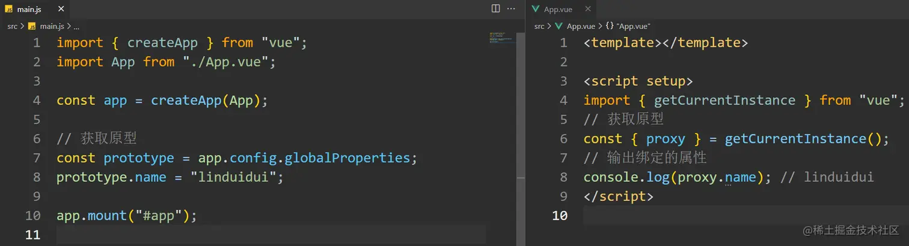This screenshot has width=909, height=246.
Task: Click the closing </script> tag
Action: (619, 196)
